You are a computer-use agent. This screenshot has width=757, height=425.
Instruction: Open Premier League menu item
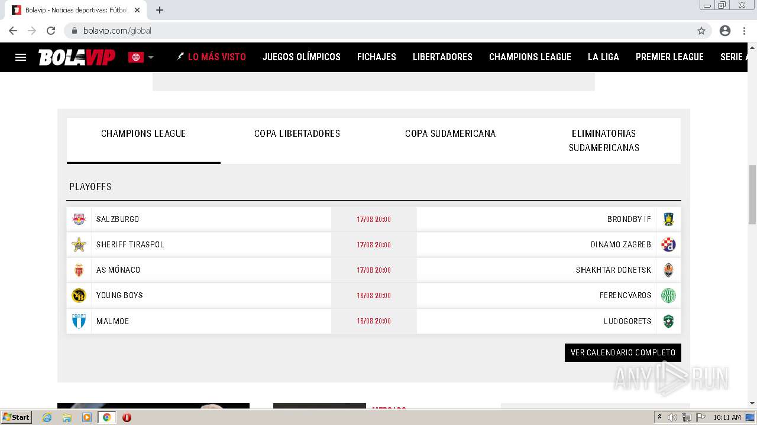coord(669,57)
